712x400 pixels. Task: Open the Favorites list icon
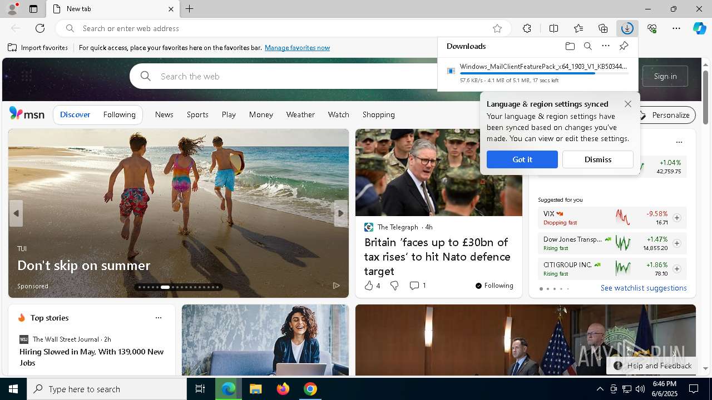(578, 28)
